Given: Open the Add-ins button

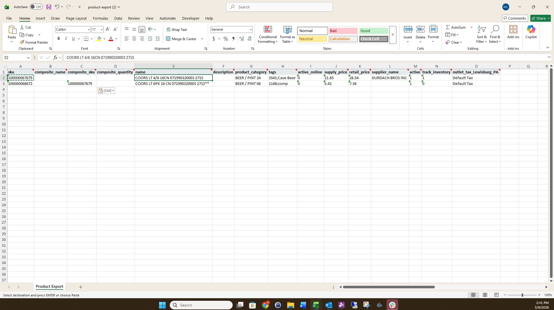Looking at the screenshot, I should (513, 32).
